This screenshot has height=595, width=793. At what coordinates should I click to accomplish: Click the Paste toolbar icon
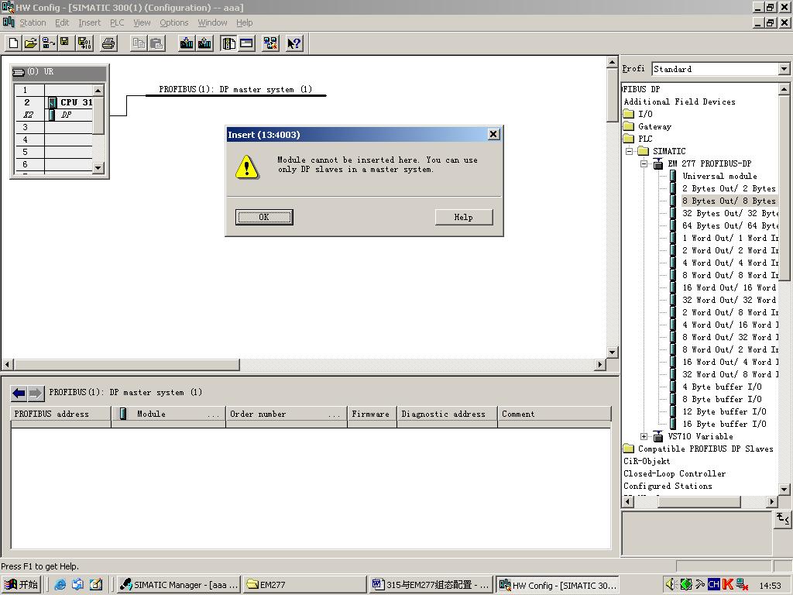click(156, 43)
